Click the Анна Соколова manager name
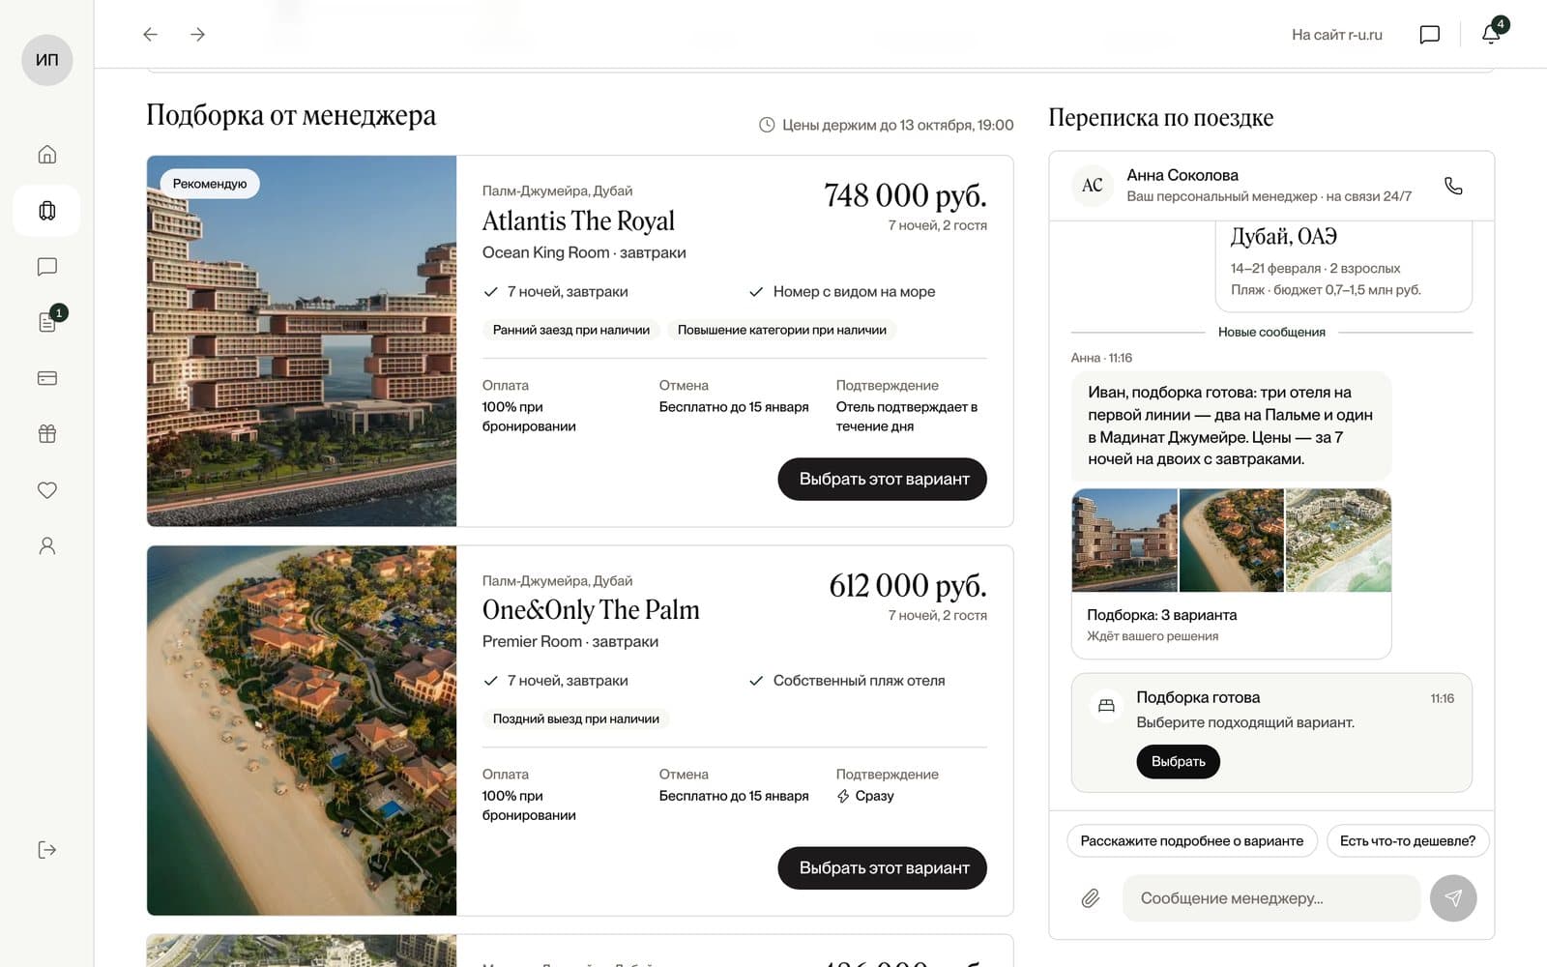This screenshot has width=1547, height=967. 1182,175
